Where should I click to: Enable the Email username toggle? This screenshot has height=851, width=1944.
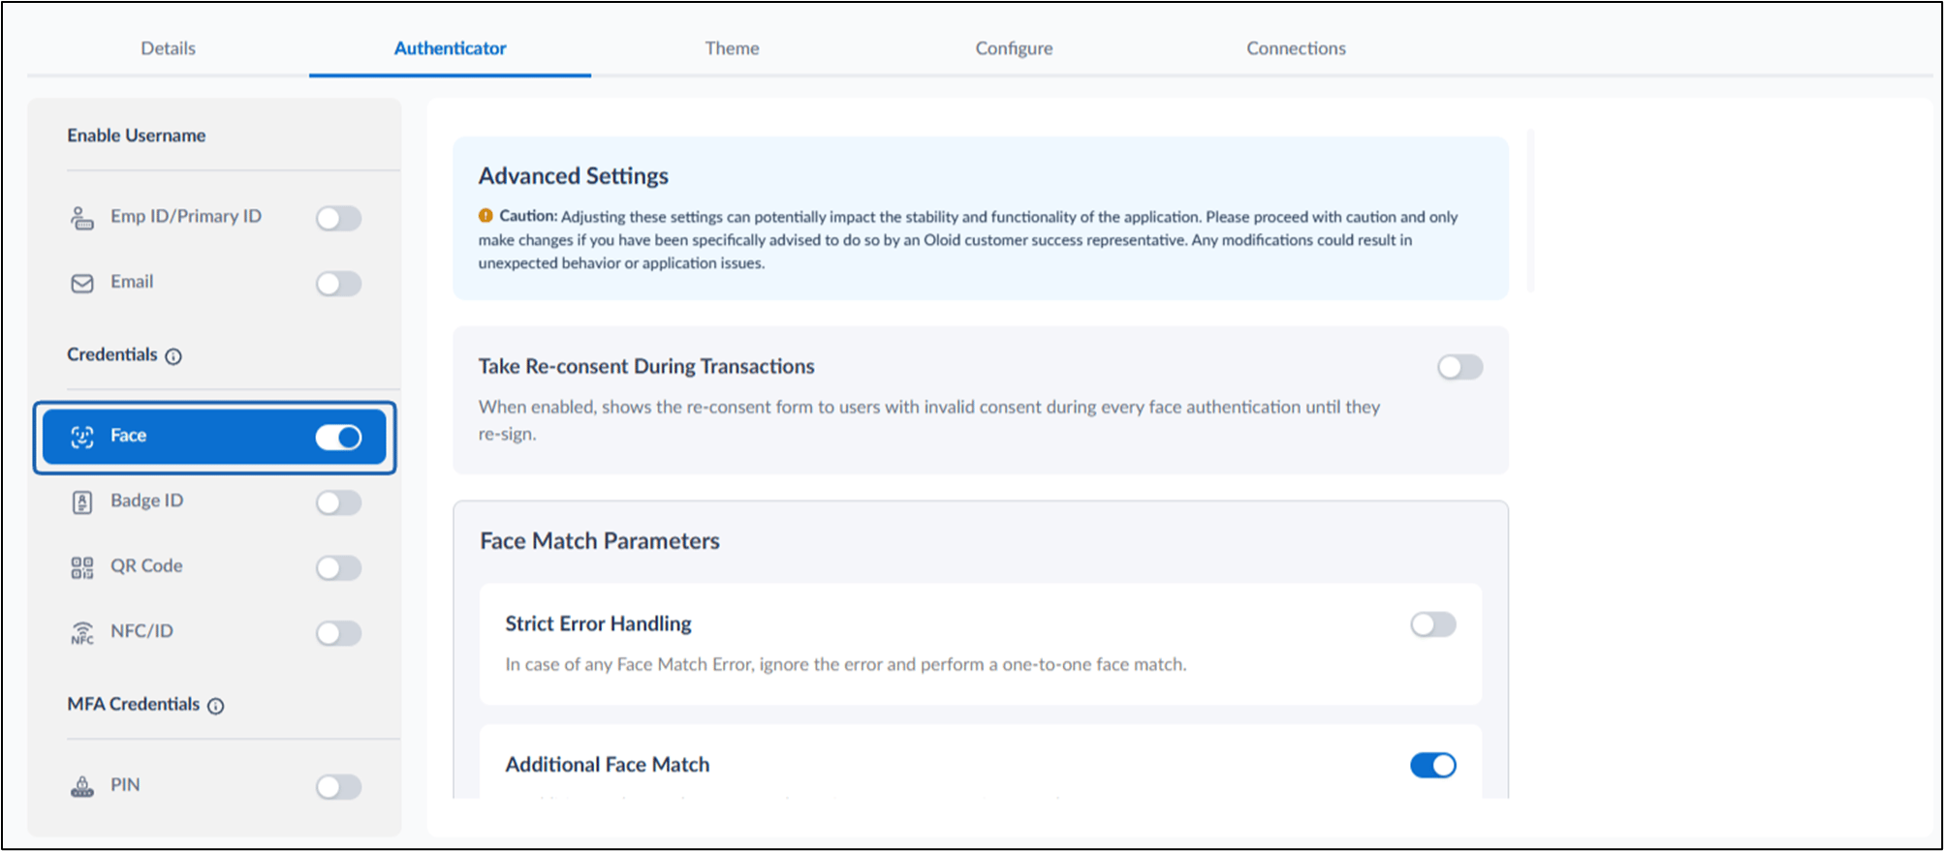click(338, 284)
